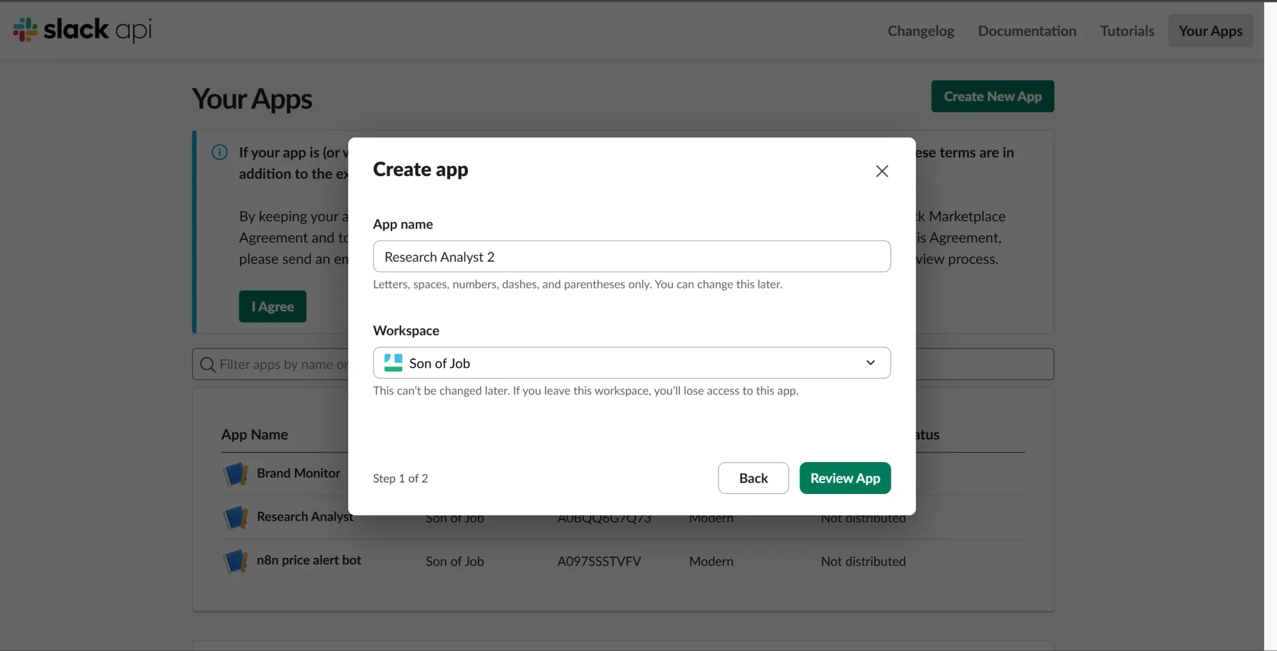The width and height of the screenshot is (1277, 651).
Task: Click the n8n price alert bot icon
Action: [x=236, y=560]
